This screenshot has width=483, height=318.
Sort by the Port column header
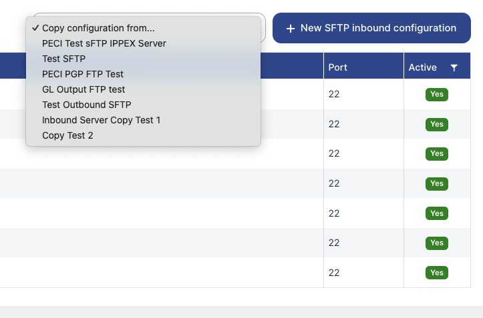pyautogui.click(x=337, y=67)
